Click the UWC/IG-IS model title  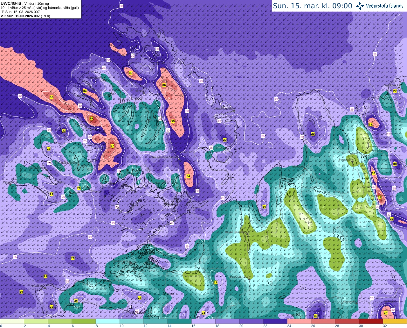[x=11, y=3]
